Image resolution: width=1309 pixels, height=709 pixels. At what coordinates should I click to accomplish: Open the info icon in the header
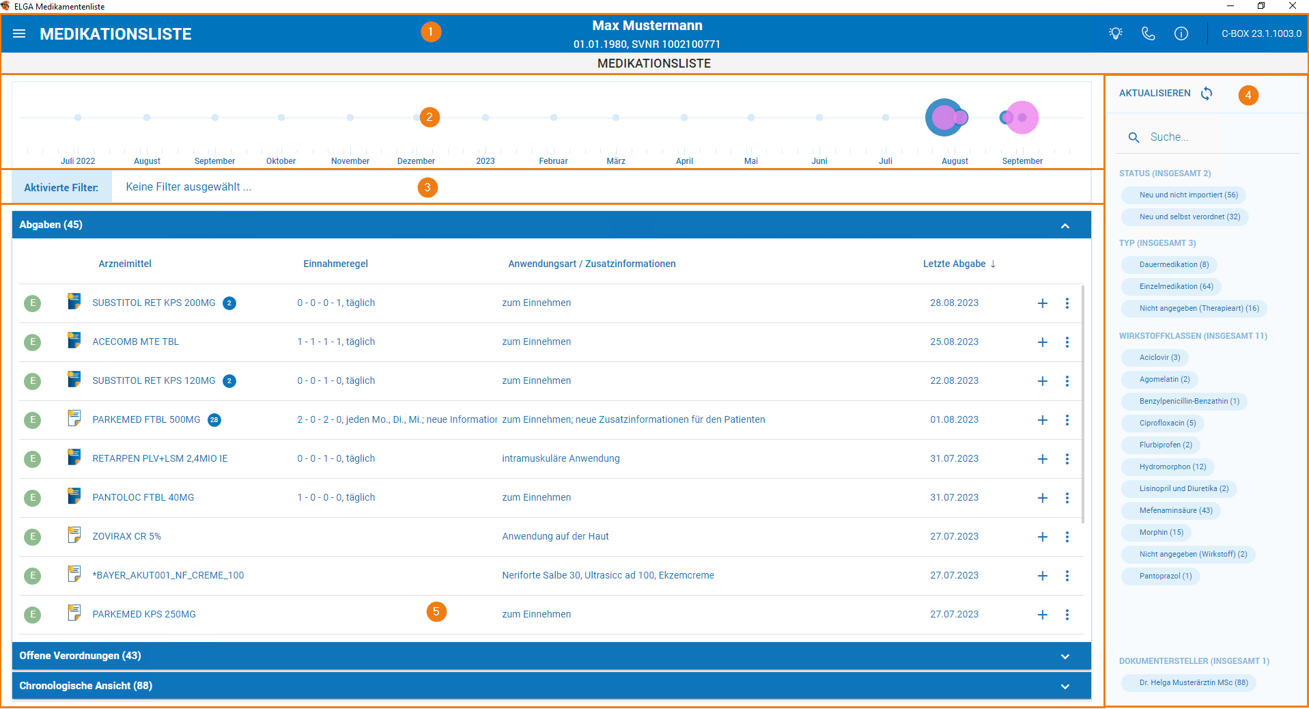(1181, 33)
